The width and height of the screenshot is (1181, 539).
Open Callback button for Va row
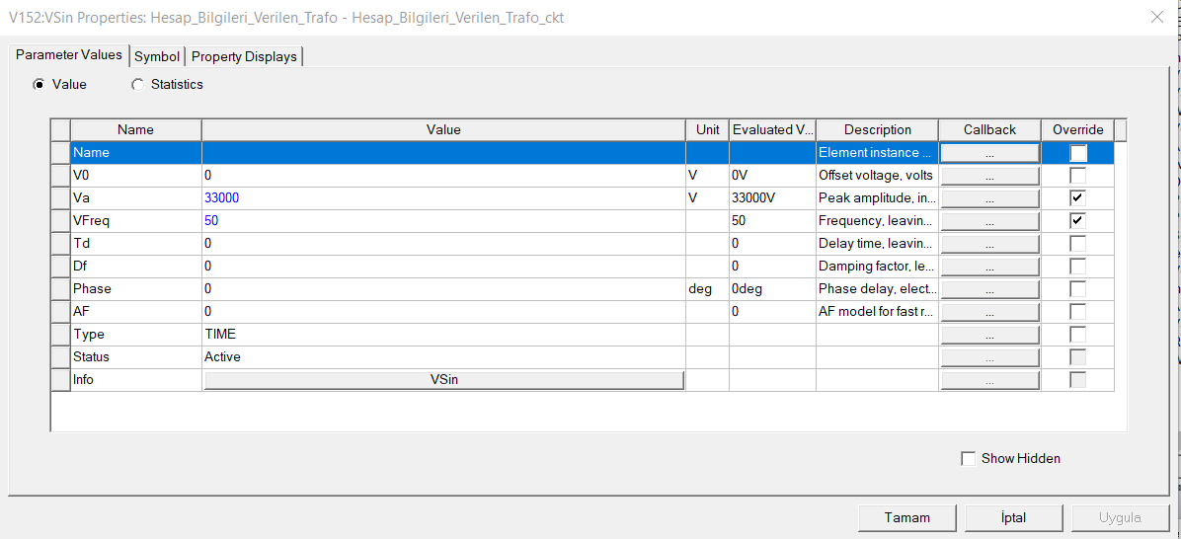(x=989, y=197)
